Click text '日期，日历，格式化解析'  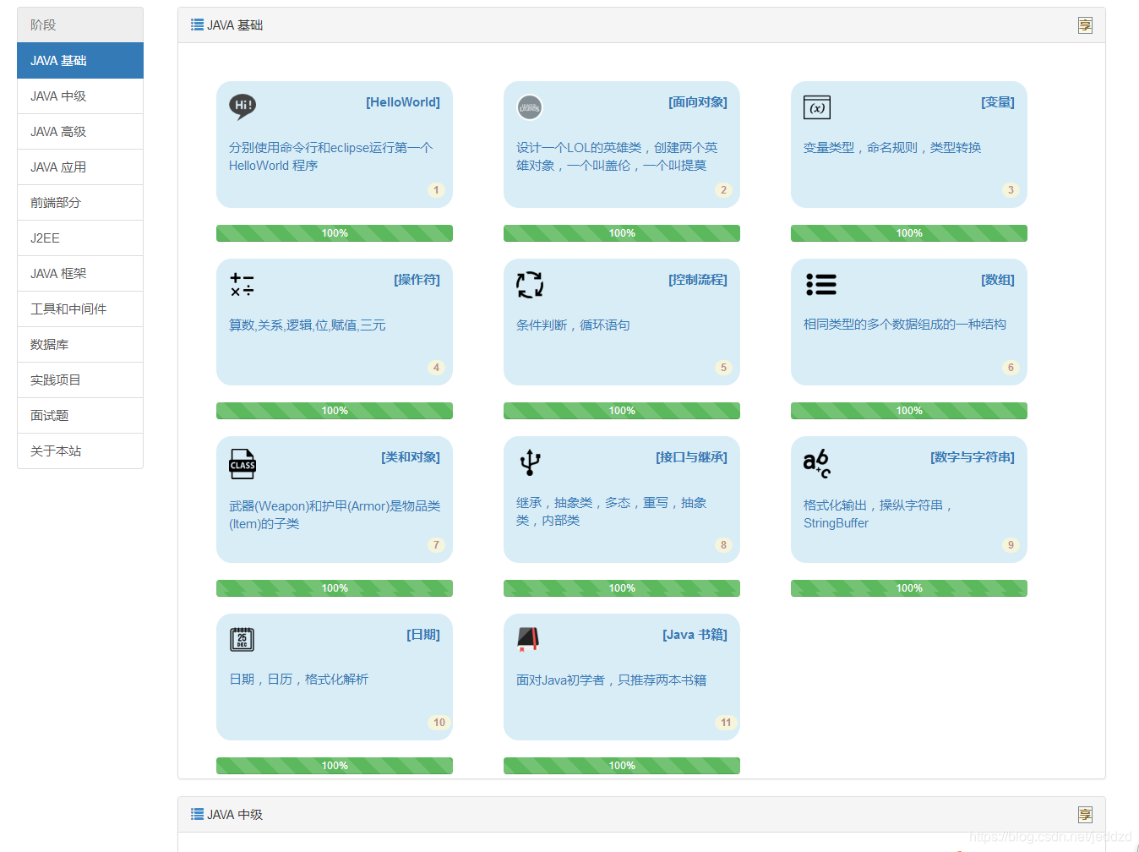click(x=298, y=680)
